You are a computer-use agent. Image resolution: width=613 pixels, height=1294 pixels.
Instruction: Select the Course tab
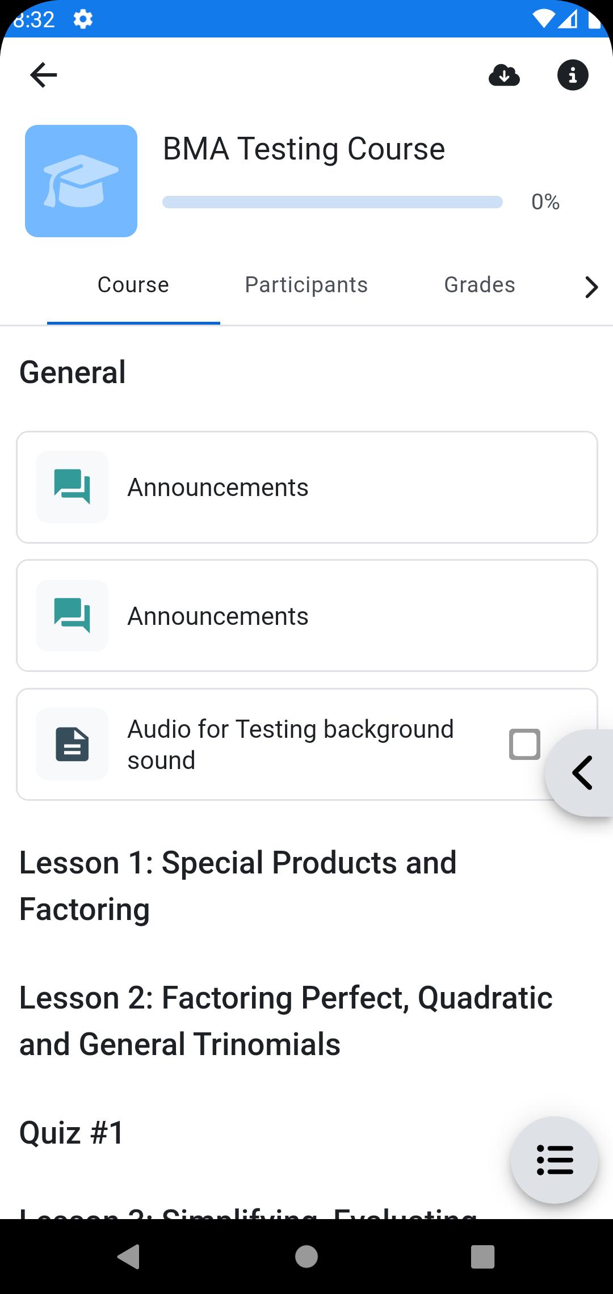click(x=133, y=285)
